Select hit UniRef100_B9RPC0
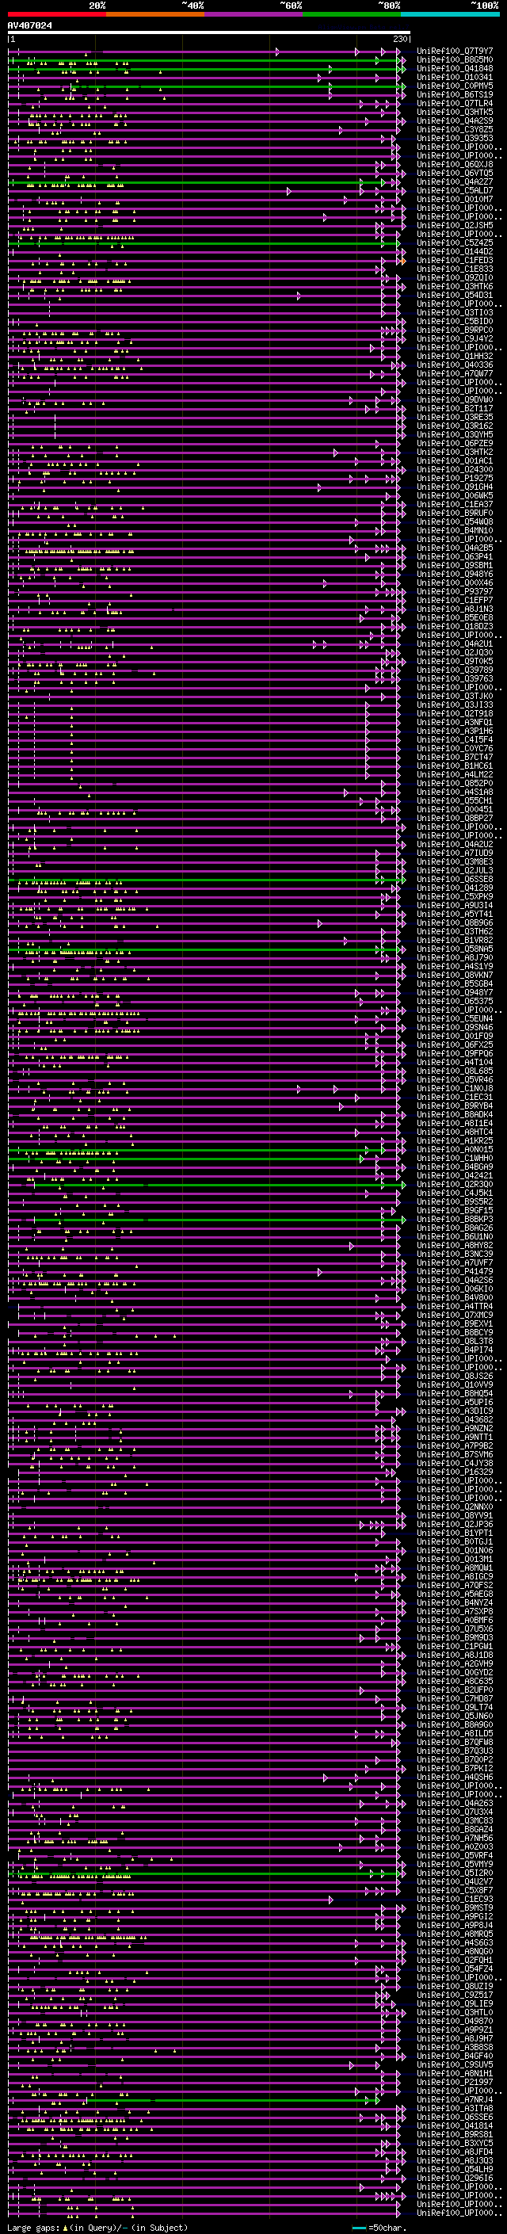Viewport: 507px width, 2234px height. tap(455, 330)
